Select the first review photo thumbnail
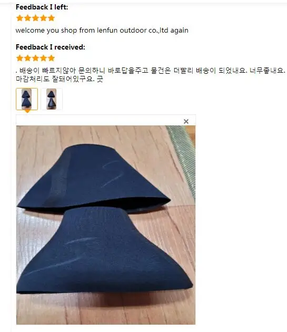Image resolution: width=287 pixels, height=332 pixels. click(x=27, y=99)
